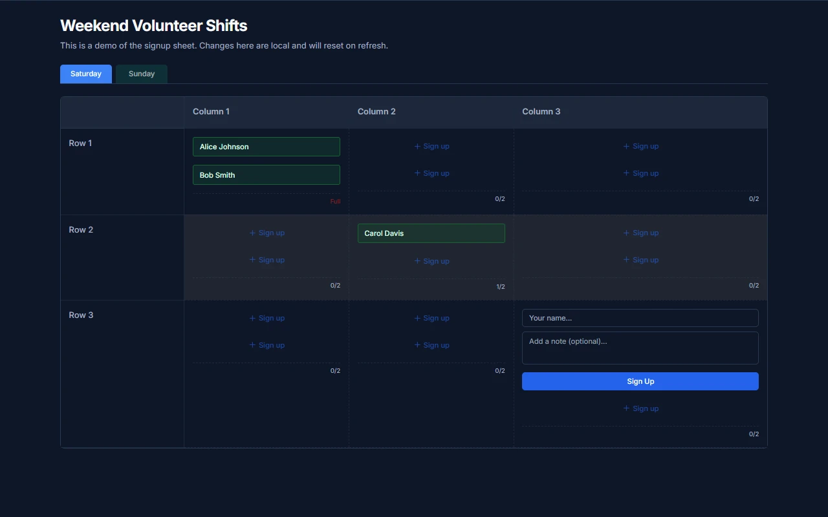Click the 0/2 counter in Row 2 Column 1
The image size is (828, 517).
(335, 286)
